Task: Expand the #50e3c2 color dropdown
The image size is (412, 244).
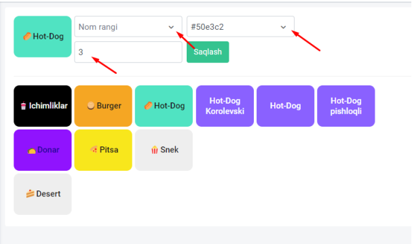Action: [x=240, y=26]
